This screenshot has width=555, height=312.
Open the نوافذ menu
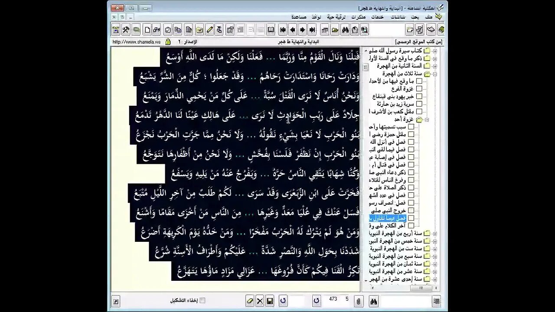coord(317,17)
